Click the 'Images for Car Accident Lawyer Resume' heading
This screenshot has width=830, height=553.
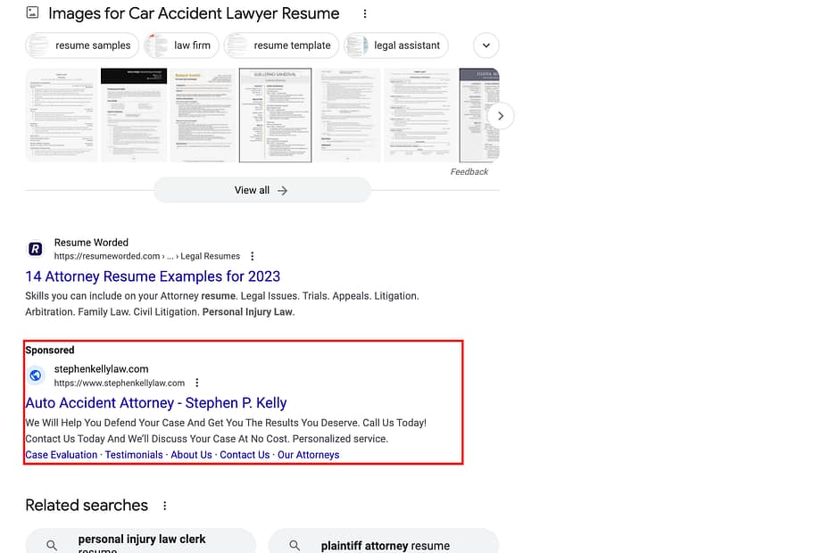click(x=194, y=13)
